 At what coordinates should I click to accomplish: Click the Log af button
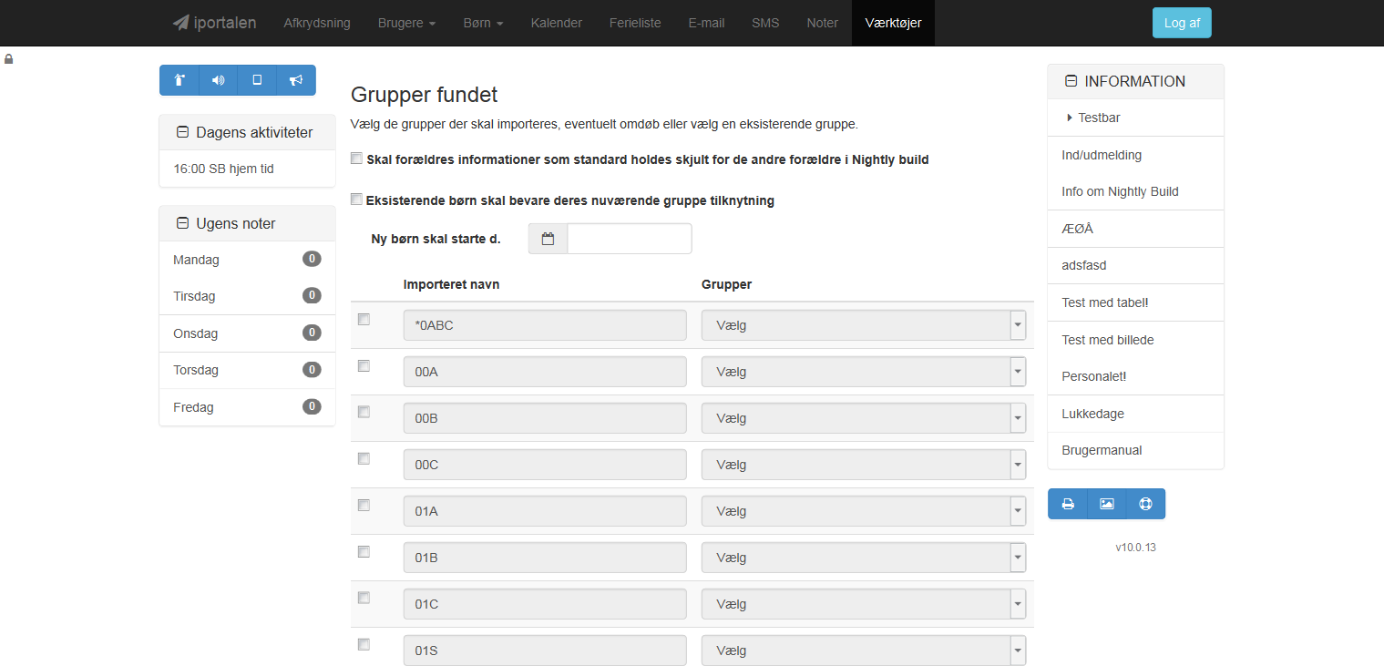click(x=1182, y=23)
